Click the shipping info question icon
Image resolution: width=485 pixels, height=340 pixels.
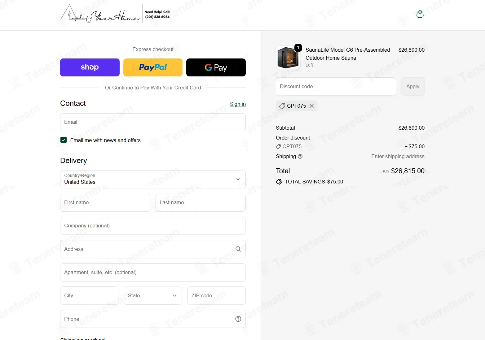[x=300, y=157]
